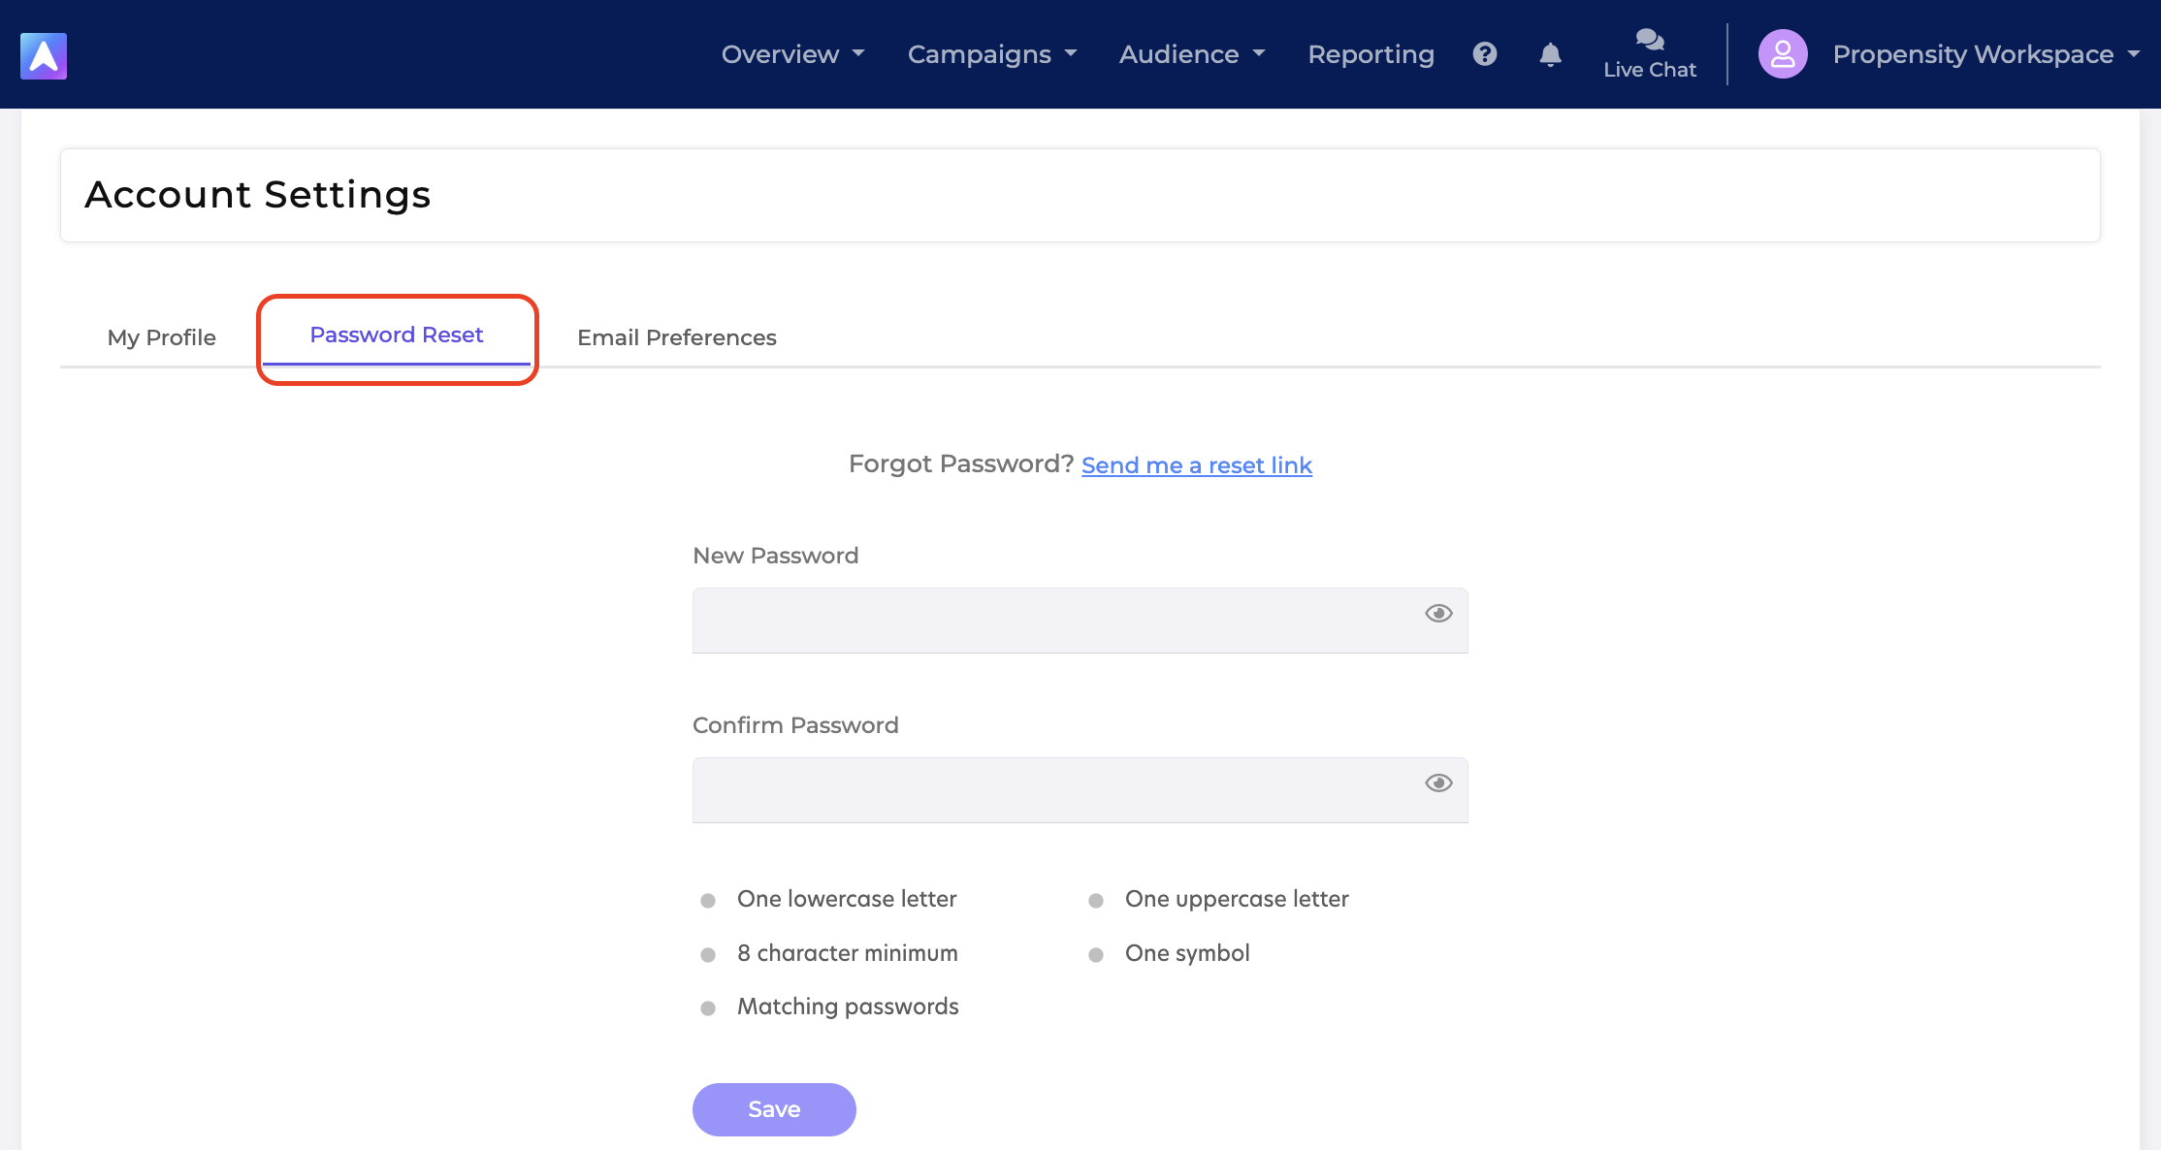Open the Propensity Workspace dropdown
The width and height of the screenshot is (2161, 1150).
1985,54
